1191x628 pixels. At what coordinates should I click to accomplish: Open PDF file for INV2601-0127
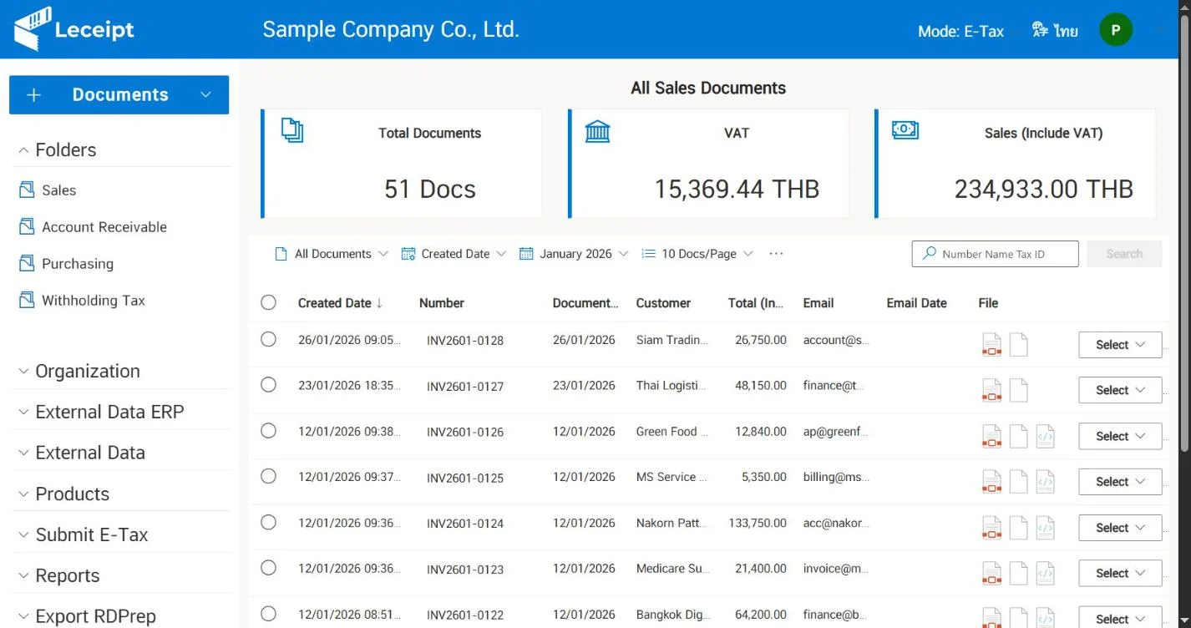click(991, 390)
